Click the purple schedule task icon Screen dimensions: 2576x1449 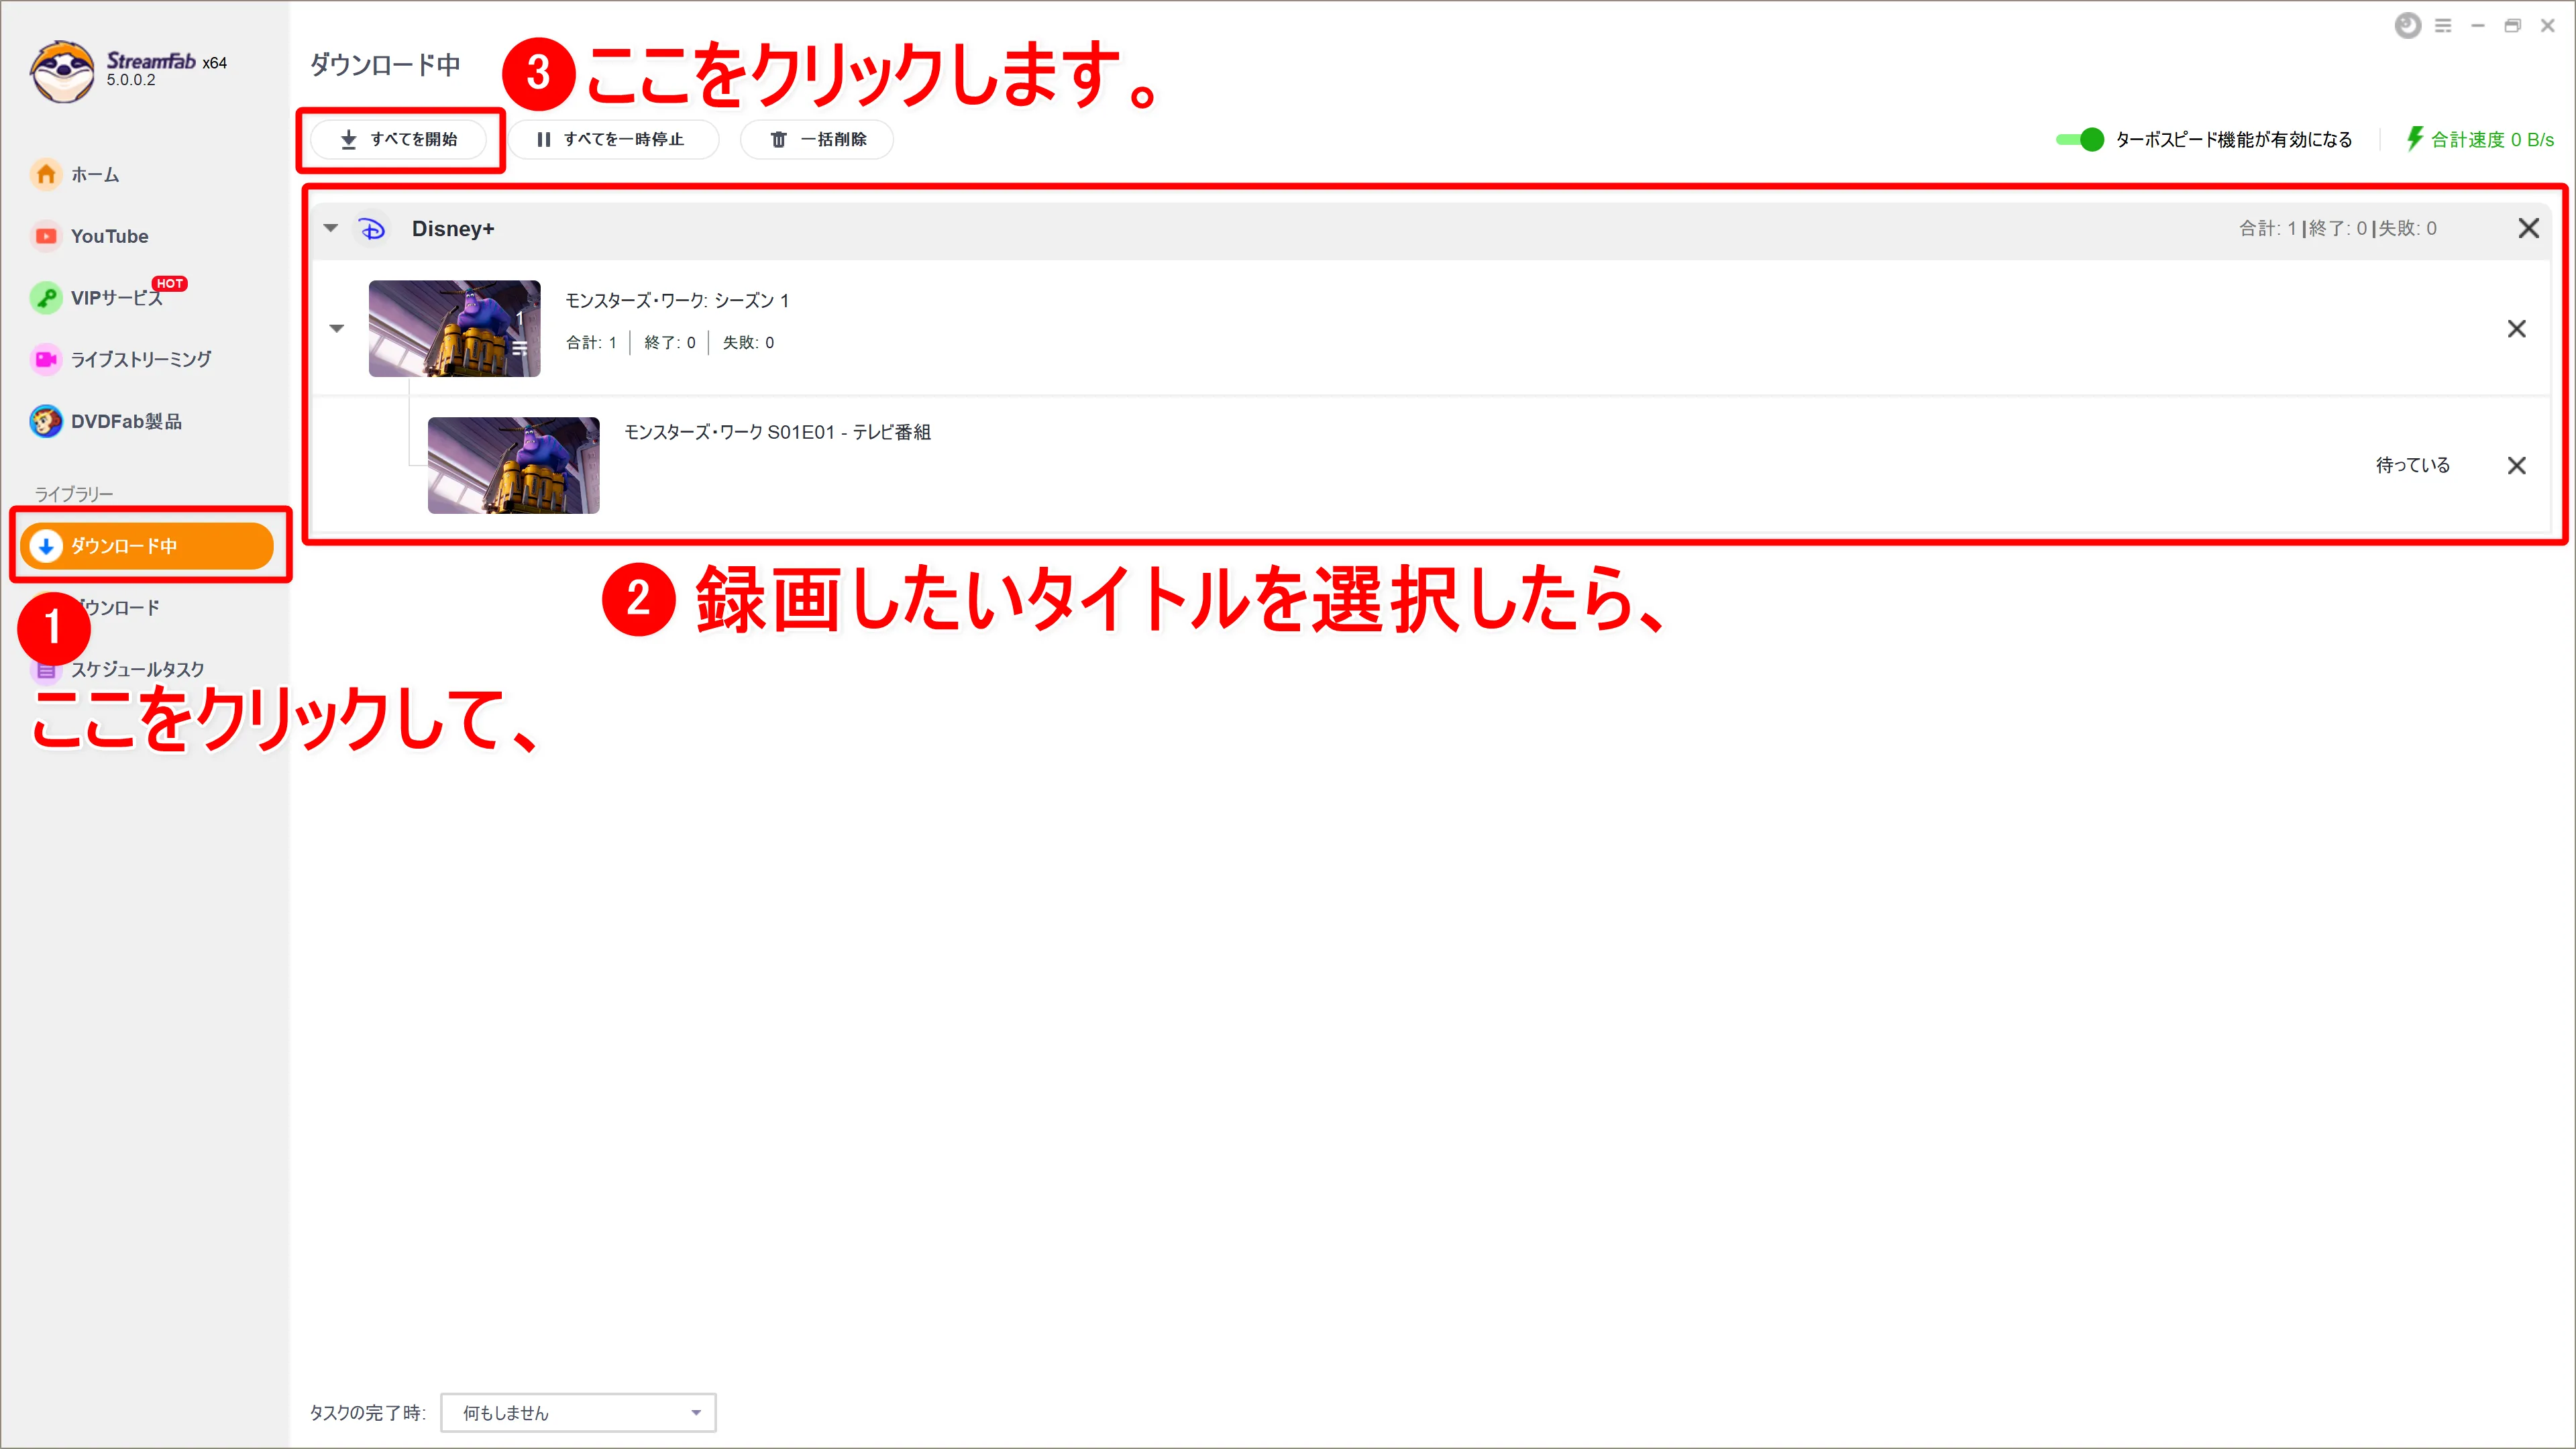pos(46,670)
